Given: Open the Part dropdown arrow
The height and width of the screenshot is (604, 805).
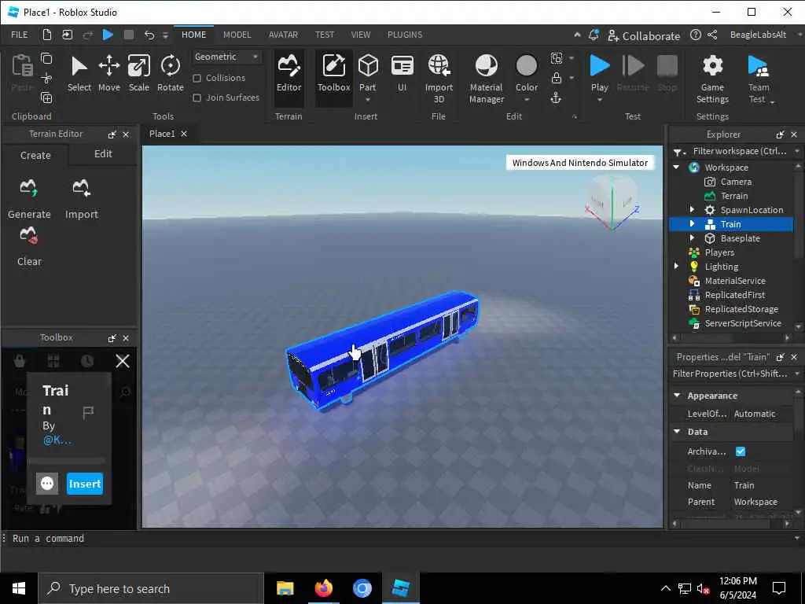Looking at the screenshot, I should (368, 100).
